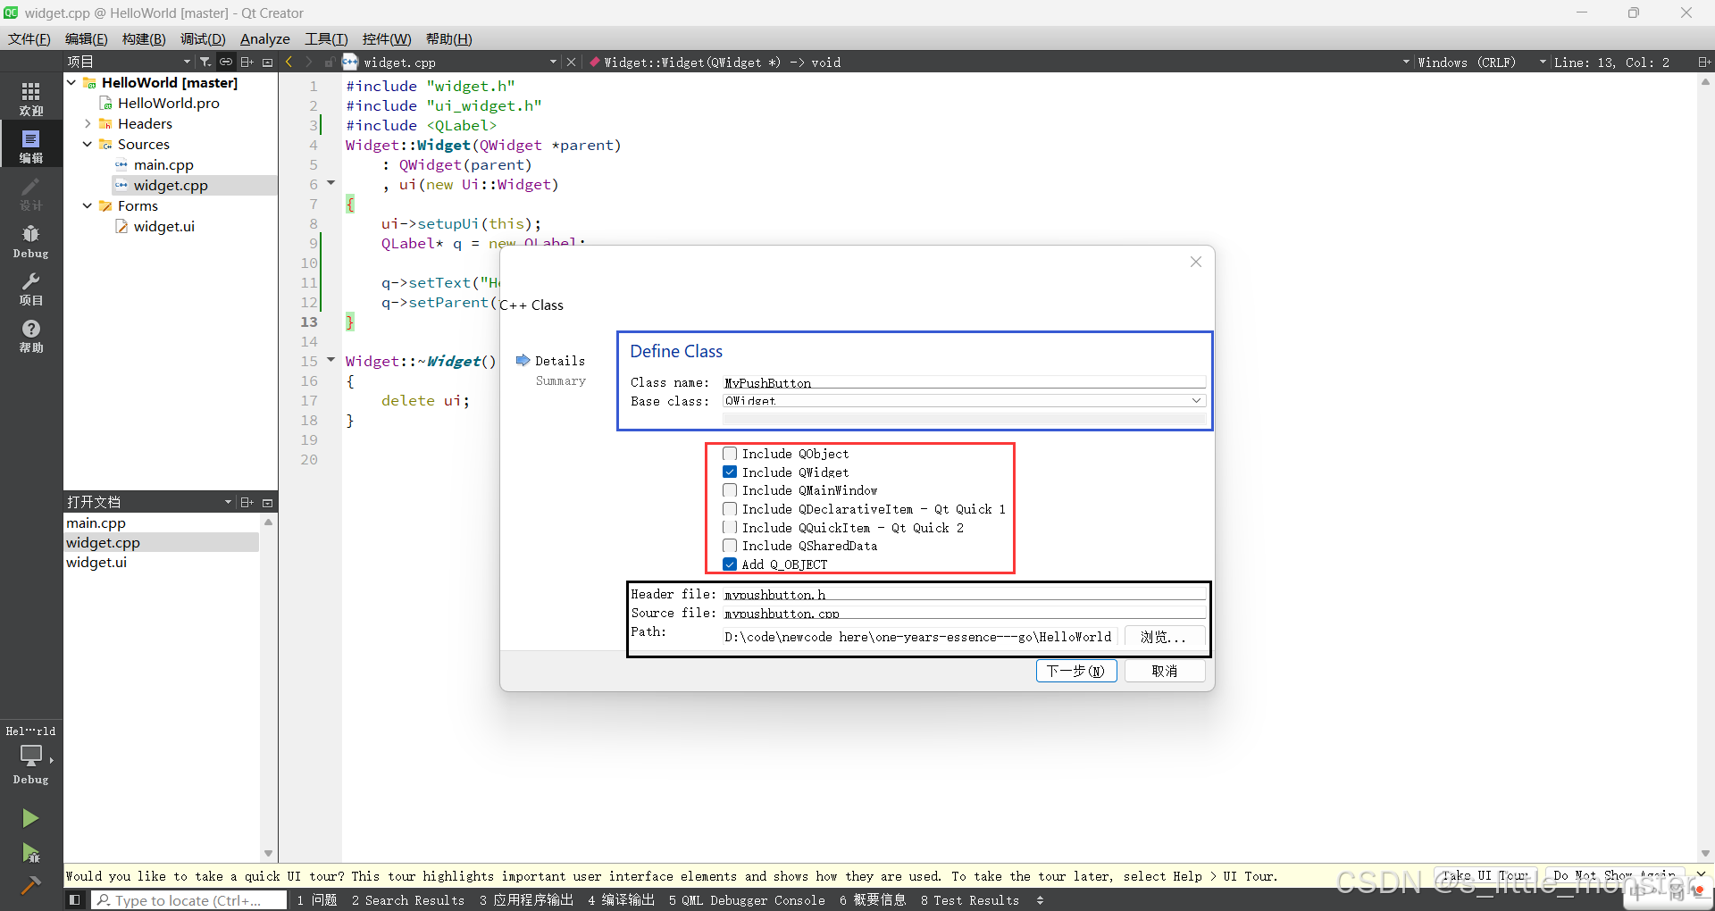Open the kit selector monitor icon
1715x911 pixels.
pyautogui.click(x=31, y=756)
